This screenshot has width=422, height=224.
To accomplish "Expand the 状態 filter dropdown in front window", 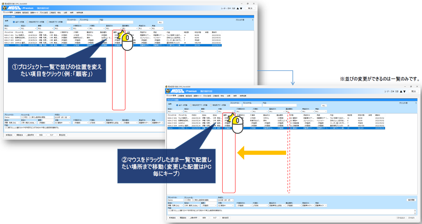I will (x=232, y=111).
